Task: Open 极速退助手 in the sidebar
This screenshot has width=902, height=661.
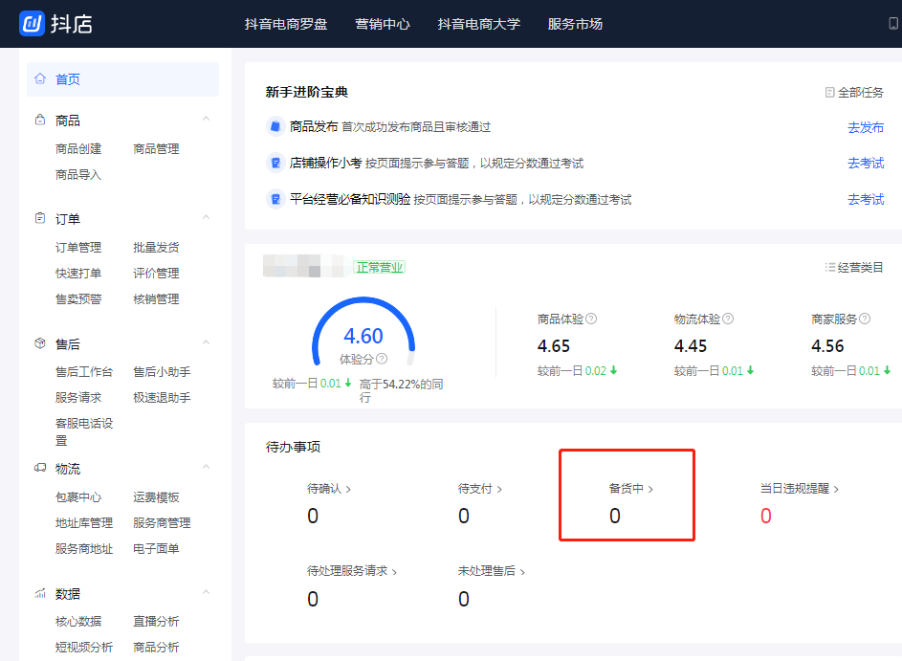Action: point(162,398)
